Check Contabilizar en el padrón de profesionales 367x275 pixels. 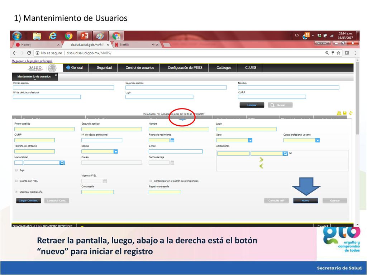point(151,181)
